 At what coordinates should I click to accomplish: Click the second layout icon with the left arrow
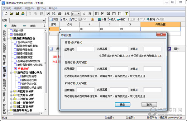pos(103,14)
